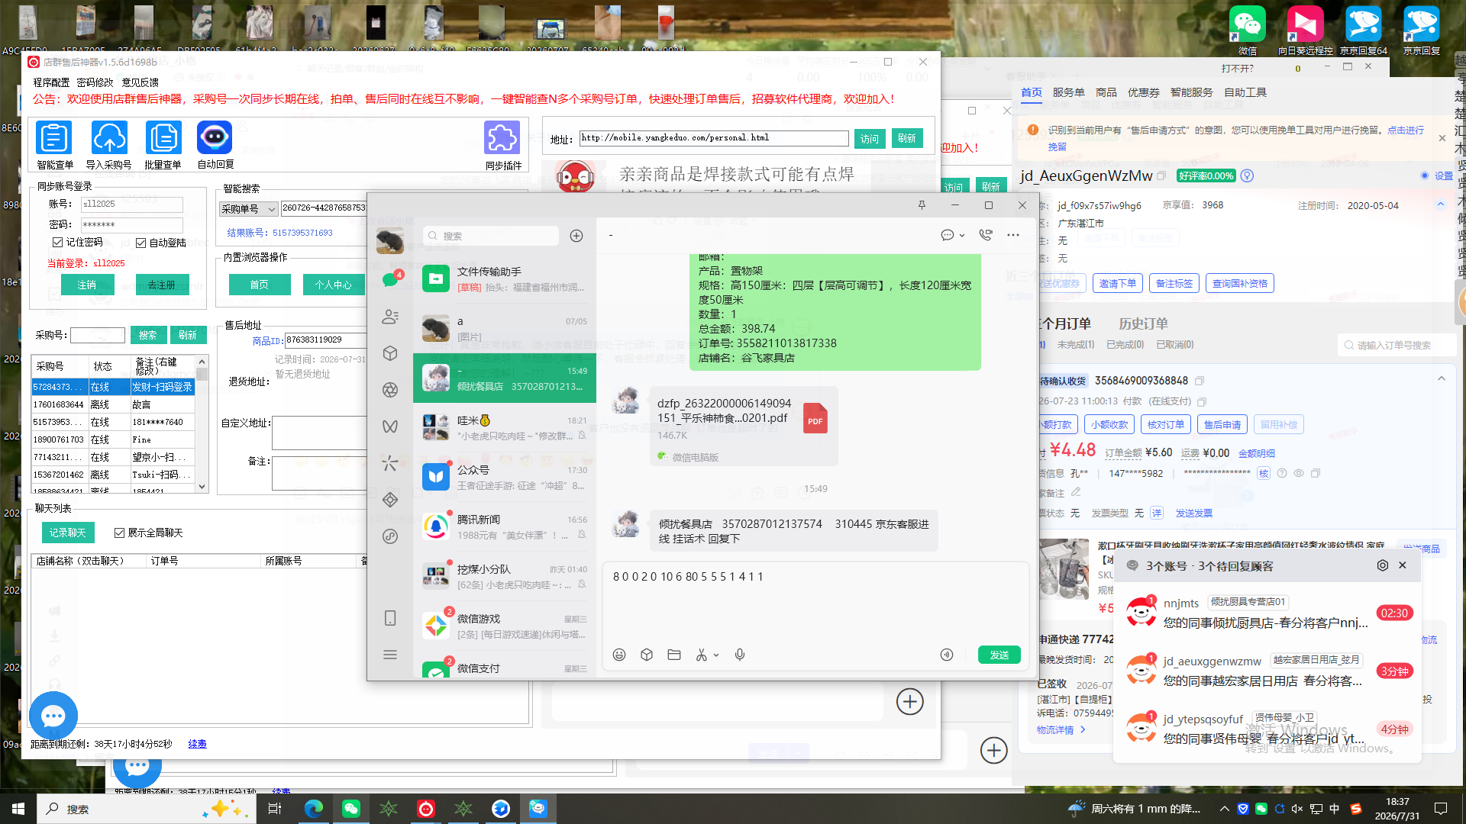Switch to the 历史订单 tab
The image size is (1466, 824).
coord(1143,323)
